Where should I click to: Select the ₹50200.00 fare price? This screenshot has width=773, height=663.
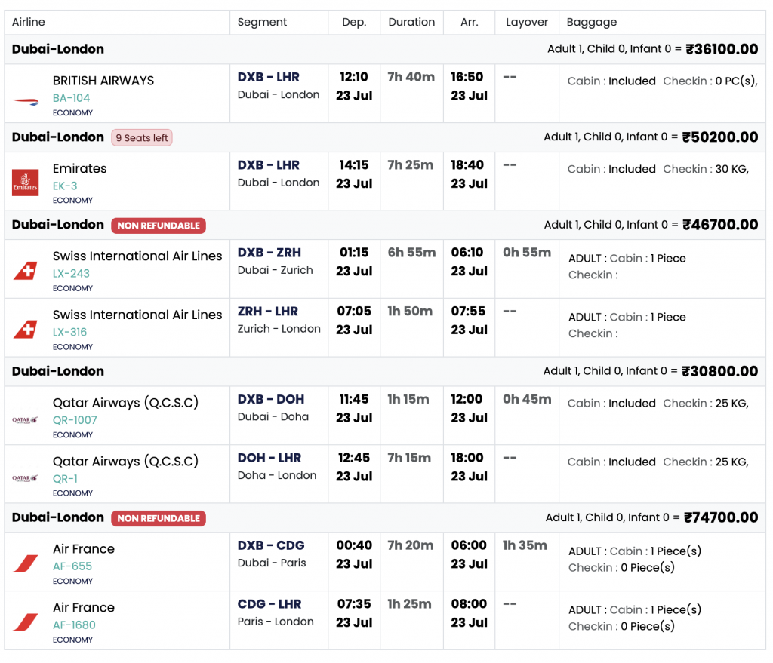(720, 137)
